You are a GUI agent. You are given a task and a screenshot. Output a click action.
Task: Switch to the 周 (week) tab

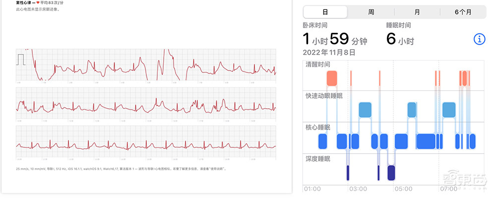pos(371,12)
